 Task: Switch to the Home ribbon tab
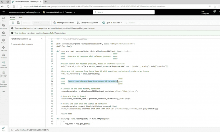tap(13, 18)
